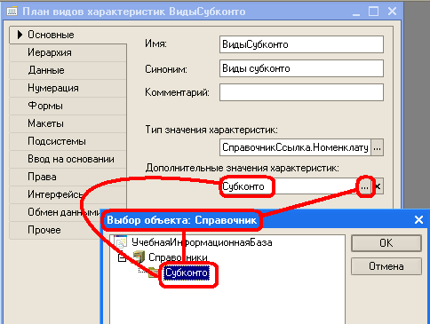The height and width of the screenshot is (324, 430).
Task: Focus the Имя input field
Action: tap(301, 44)
